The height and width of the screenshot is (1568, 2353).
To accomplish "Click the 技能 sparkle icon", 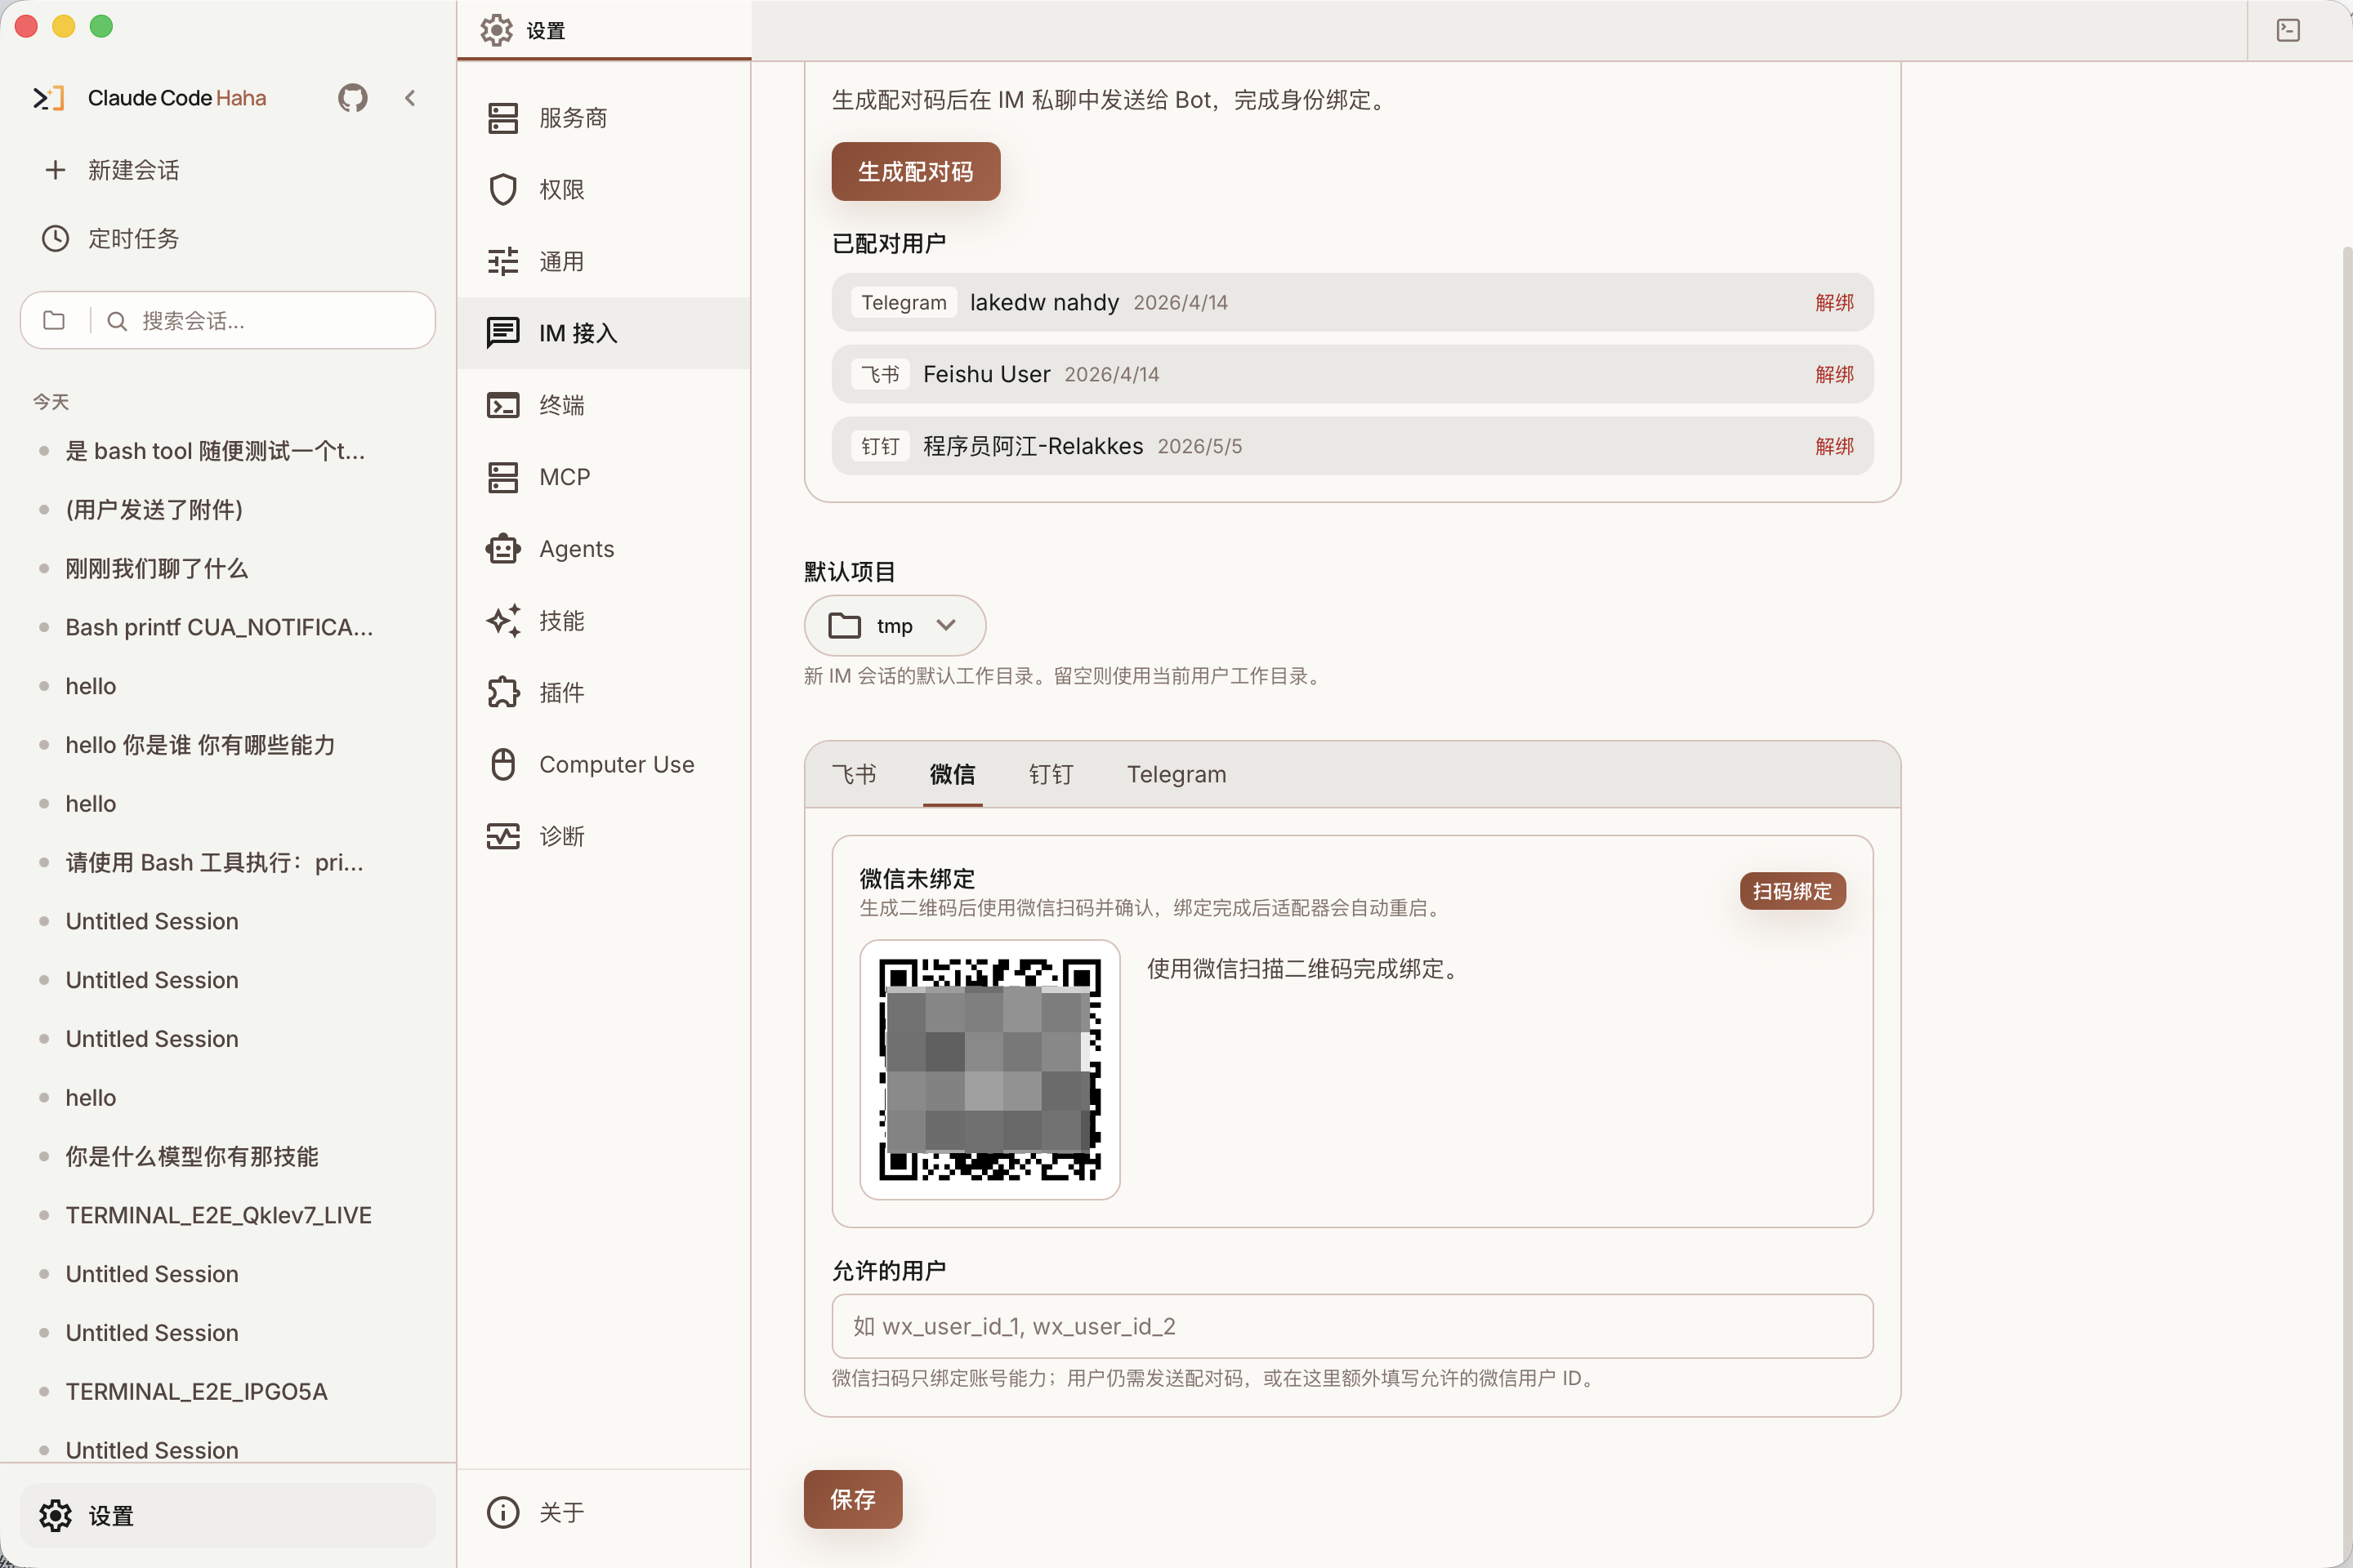I will tap(502, 621).
